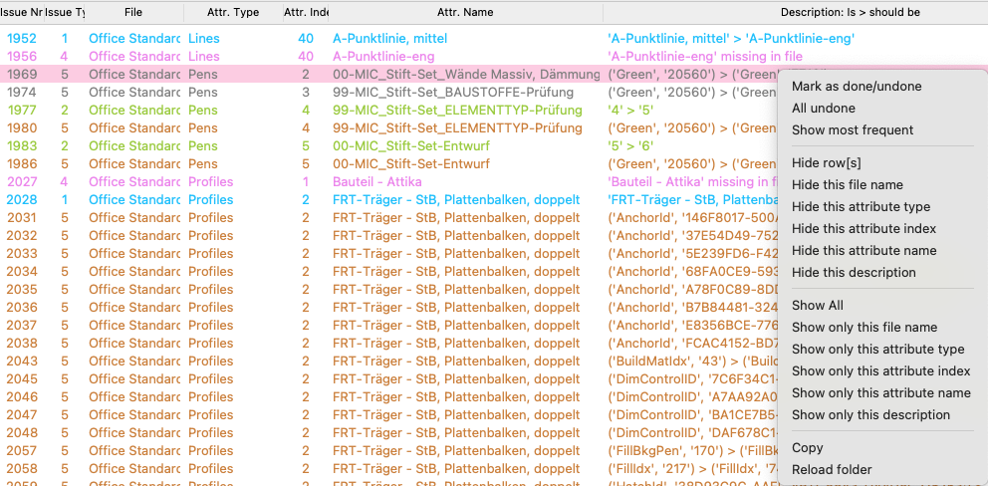This screenshot has height=486, width=988.
Task: Click 'Reload folder' menu item
Action: click(x=832, y=470)
